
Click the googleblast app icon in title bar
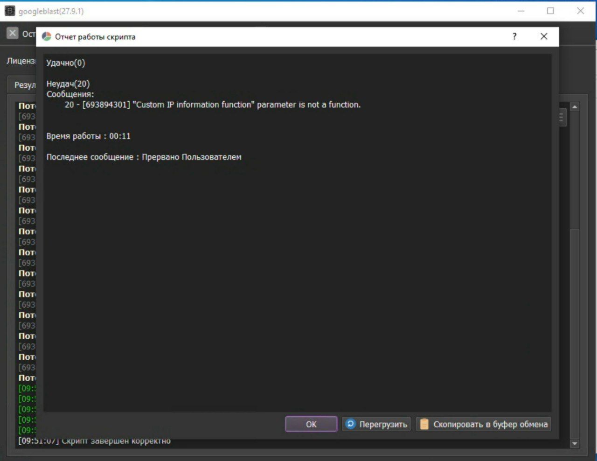(x=10, y=11)
